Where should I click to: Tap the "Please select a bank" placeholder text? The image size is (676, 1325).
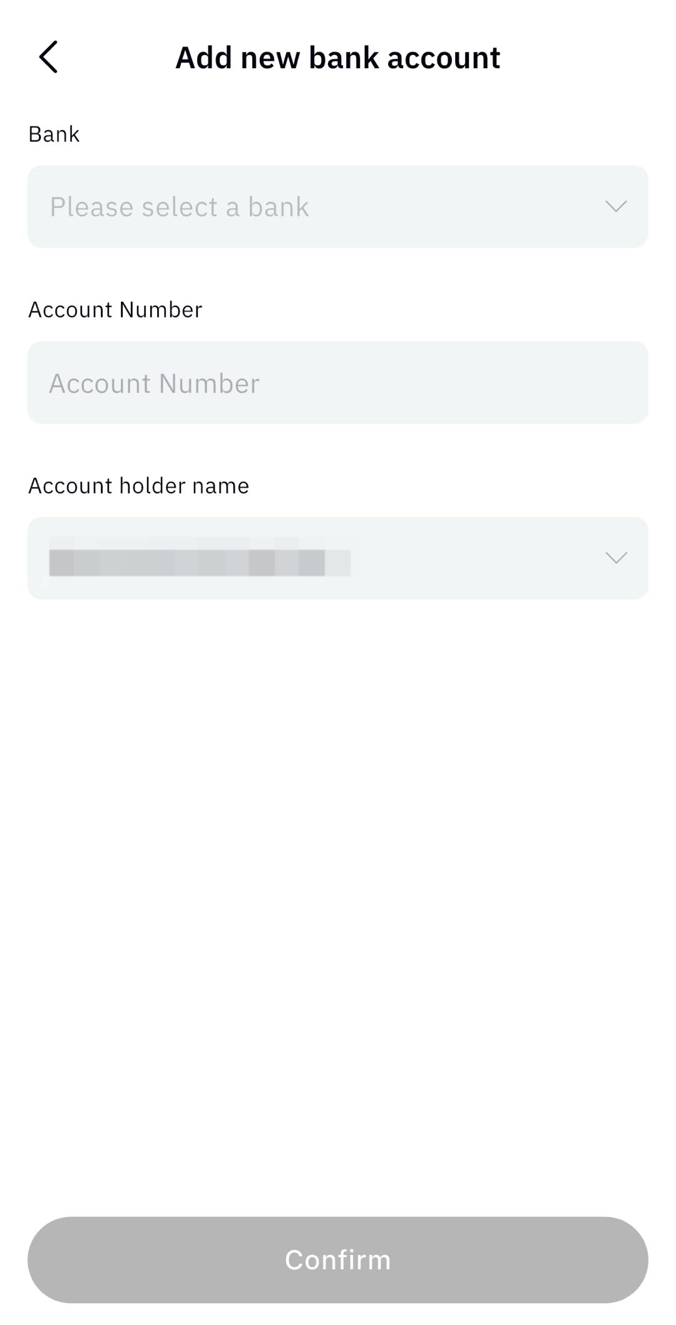[180, 207]
